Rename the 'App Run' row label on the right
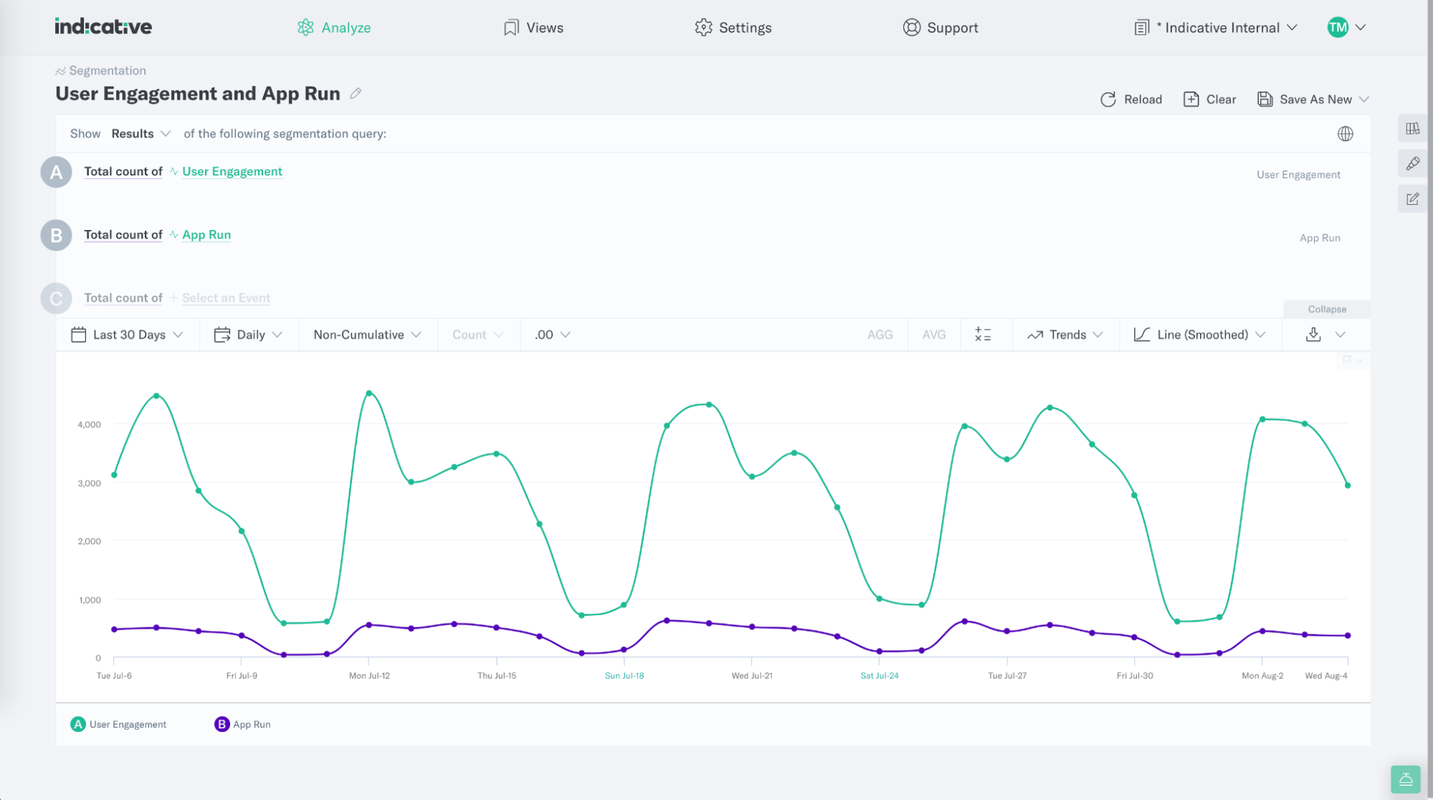 point(1320,237)
